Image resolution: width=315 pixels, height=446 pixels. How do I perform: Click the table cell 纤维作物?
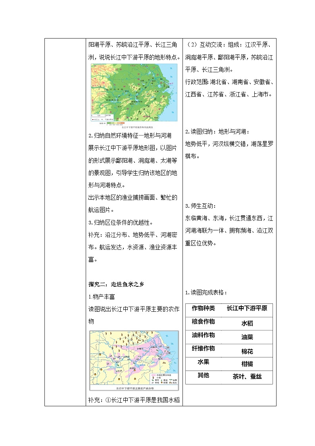tap(204, 348)
